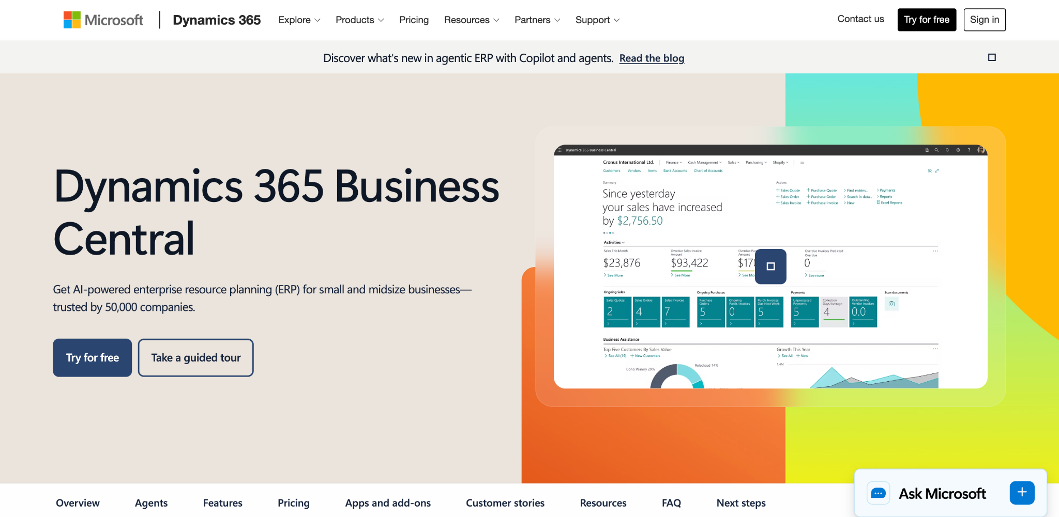Go to Customer stories tab
The image size is (1059, 517).
(x=505, y=503)
